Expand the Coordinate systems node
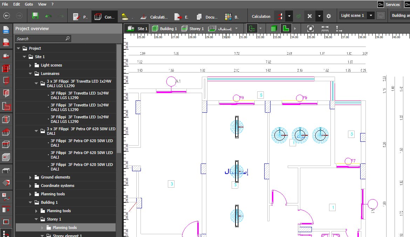410x237 pixels. click(30, 186)
